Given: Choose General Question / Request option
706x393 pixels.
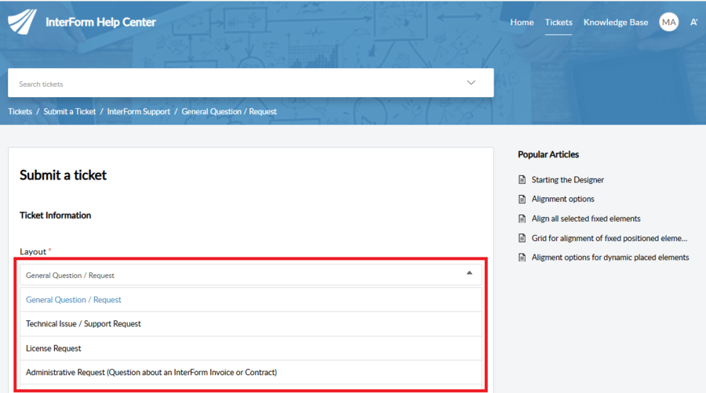Looking at the screenshot, I should click(x=251, y=300).
